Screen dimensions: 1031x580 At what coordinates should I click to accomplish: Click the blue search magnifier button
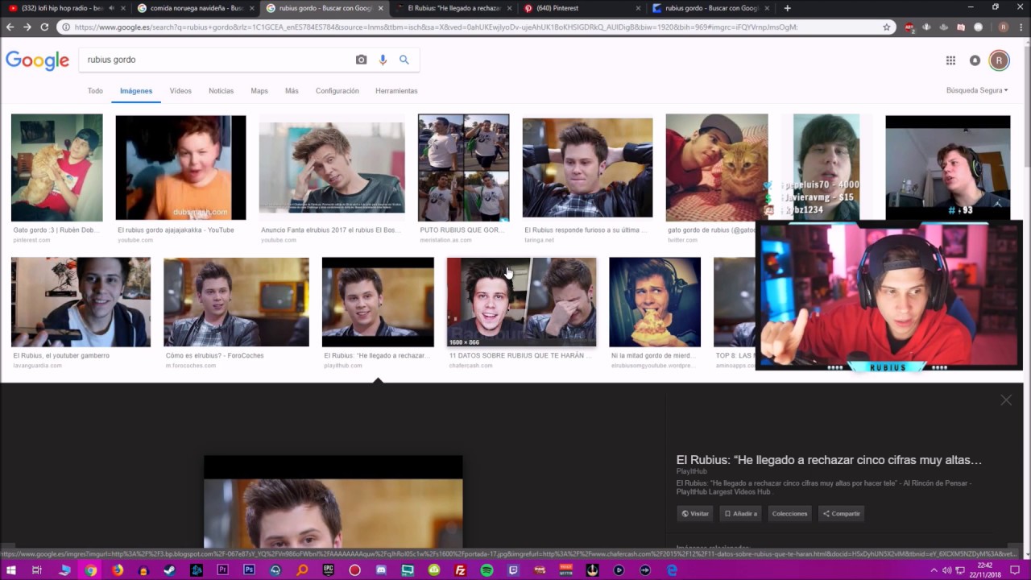(404, 60)
